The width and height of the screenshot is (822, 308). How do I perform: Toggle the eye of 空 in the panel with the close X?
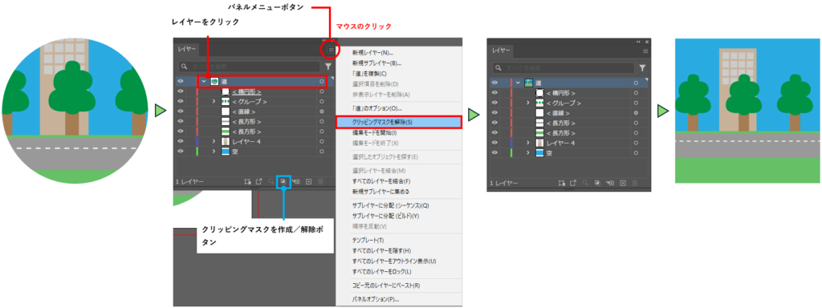[x=494, y=153]
